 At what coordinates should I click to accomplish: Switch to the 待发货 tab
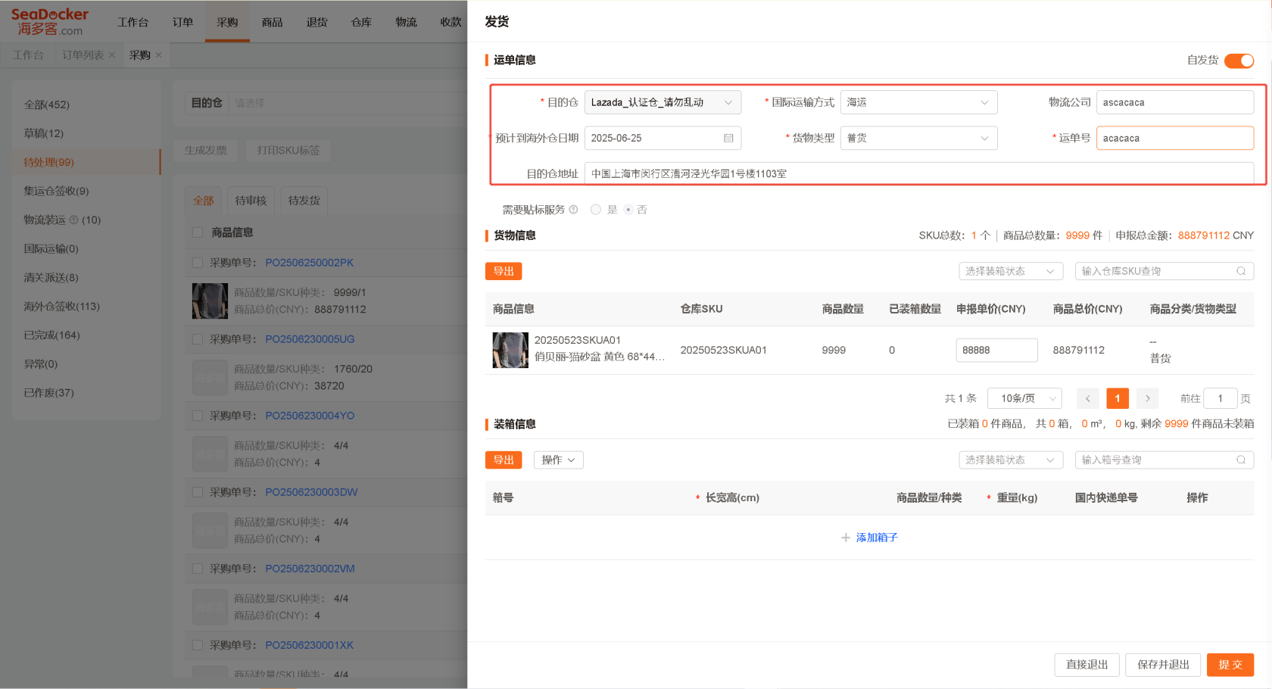(304, 201)
